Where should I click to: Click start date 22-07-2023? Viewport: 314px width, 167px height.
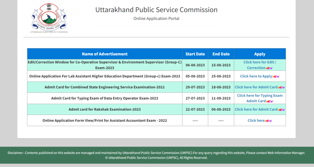point(195,109)
